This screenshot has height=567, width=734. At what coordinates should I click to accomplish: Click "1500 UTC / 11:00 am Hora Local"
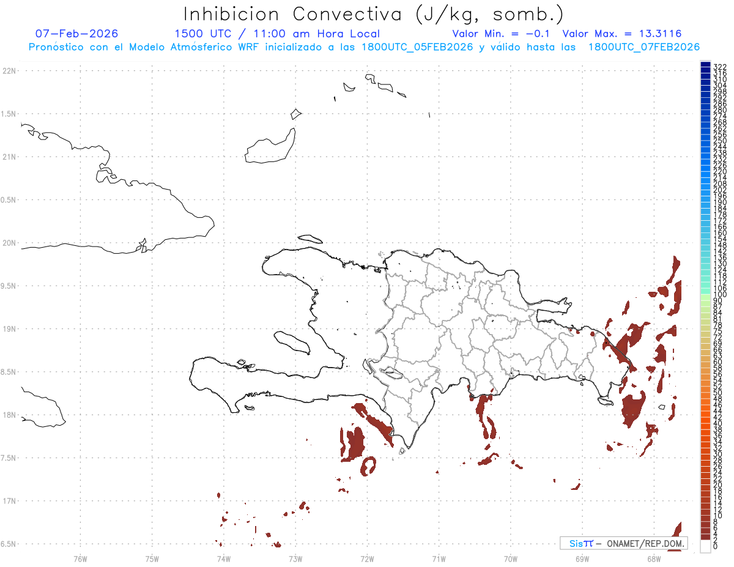coord(277,34)
